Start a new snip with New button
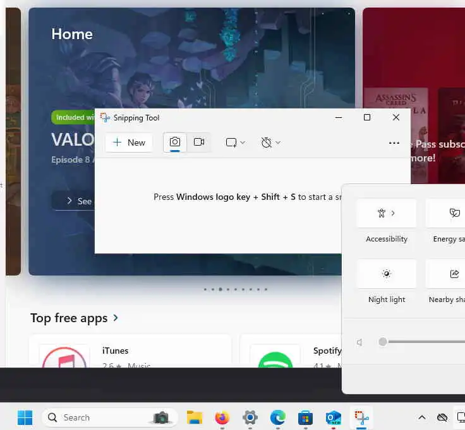 pos(129,142)
